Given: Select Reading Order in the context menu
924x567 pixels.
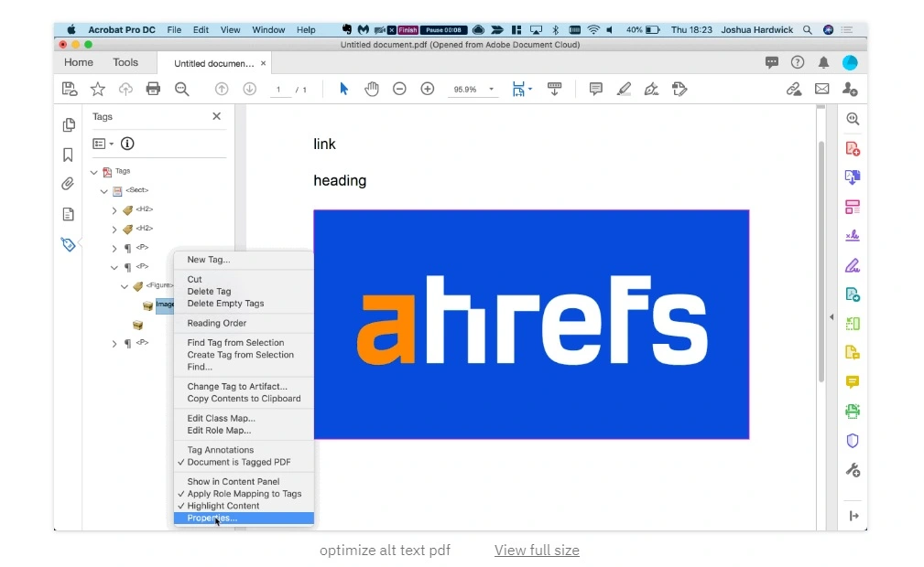Looking at the screenshot, I should coord(244,323).
